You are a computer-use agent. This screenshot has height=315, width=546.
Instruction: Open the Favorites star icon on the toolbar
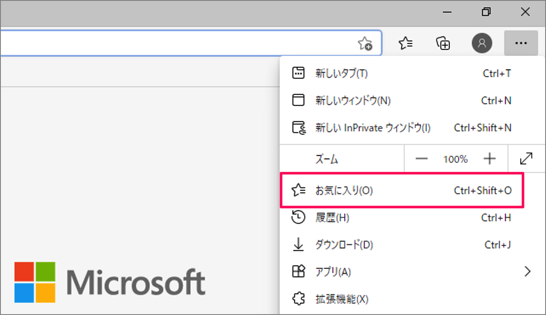coord(406,43)
